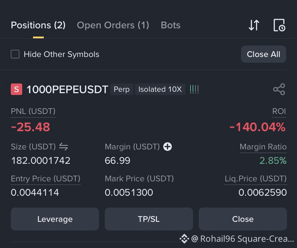Viewport: 297px width, 248px height.
Task: Open the Leverage adjustment button
Action: point(55,219)
